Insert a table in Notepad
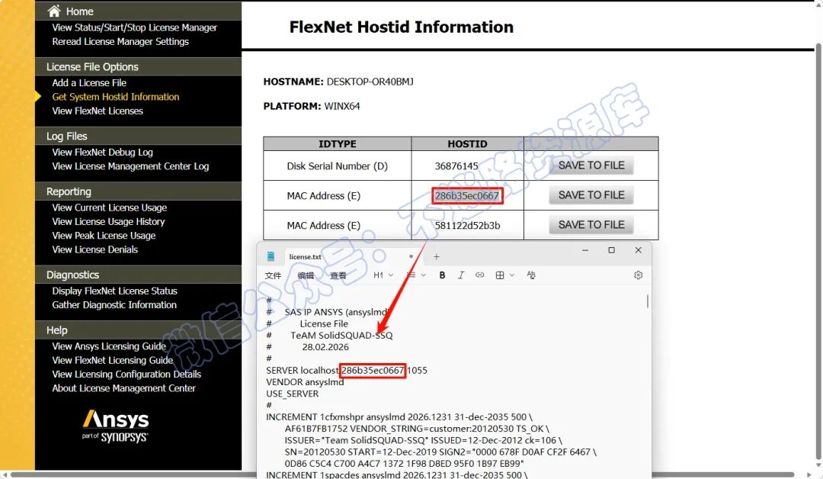Screen dimensions: 823x479 [500, 275]
